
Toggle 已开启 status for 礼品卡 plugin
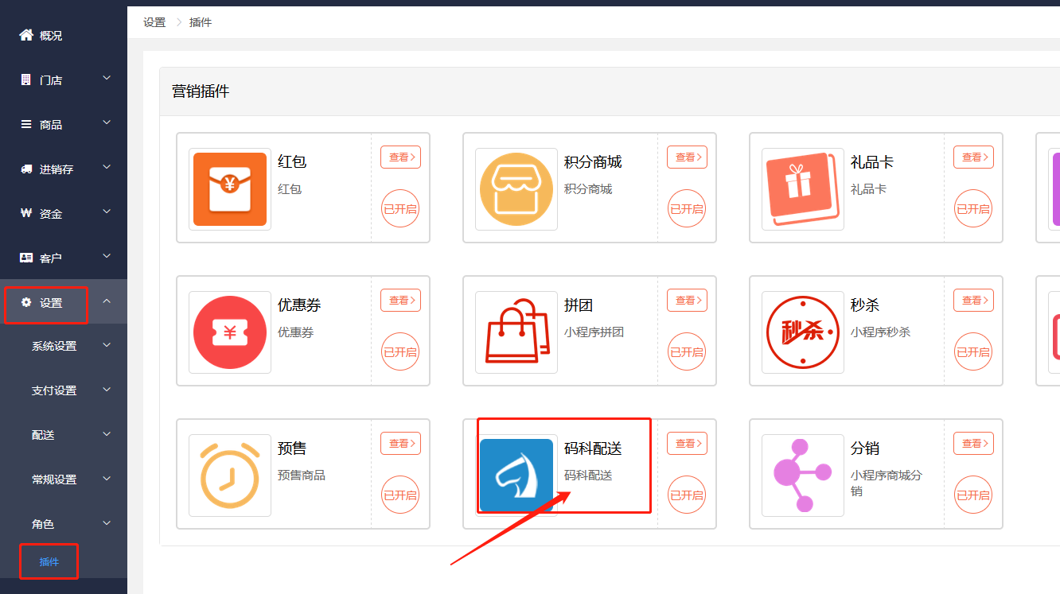[973, 208]
